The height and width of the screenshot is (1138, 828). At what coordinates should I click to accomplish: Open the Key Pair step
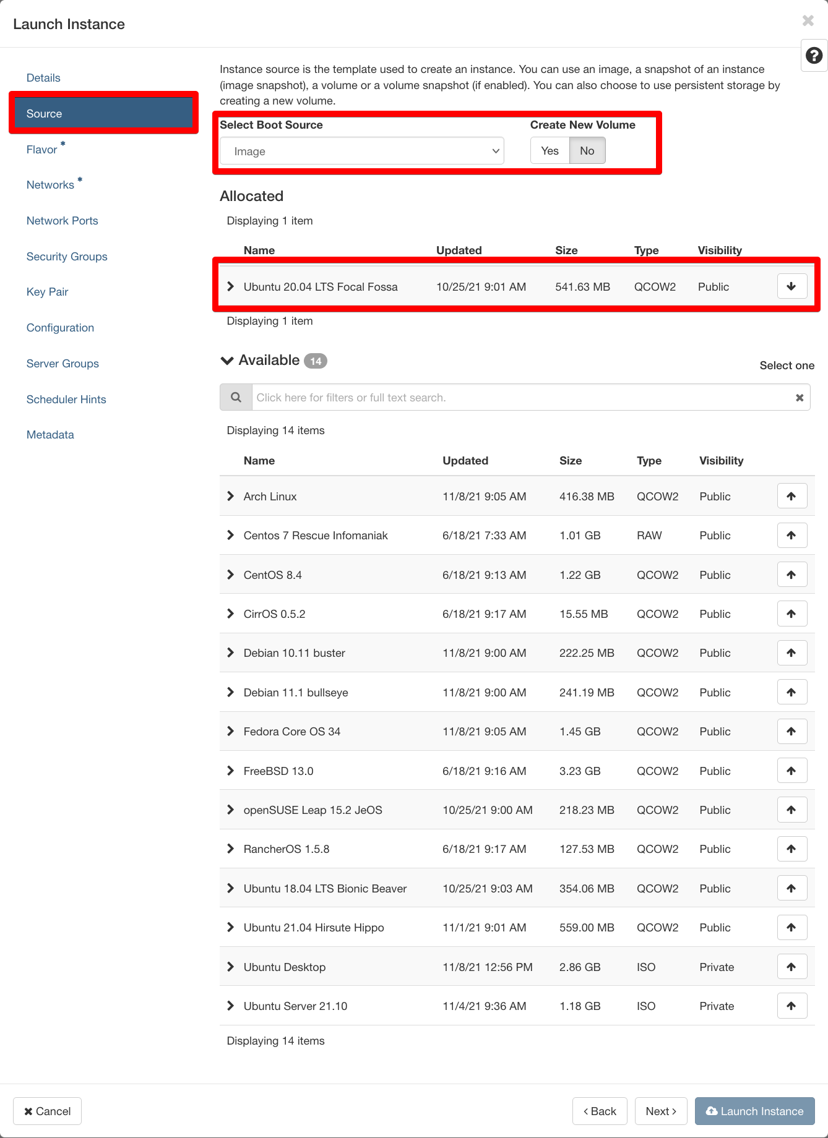47,292
